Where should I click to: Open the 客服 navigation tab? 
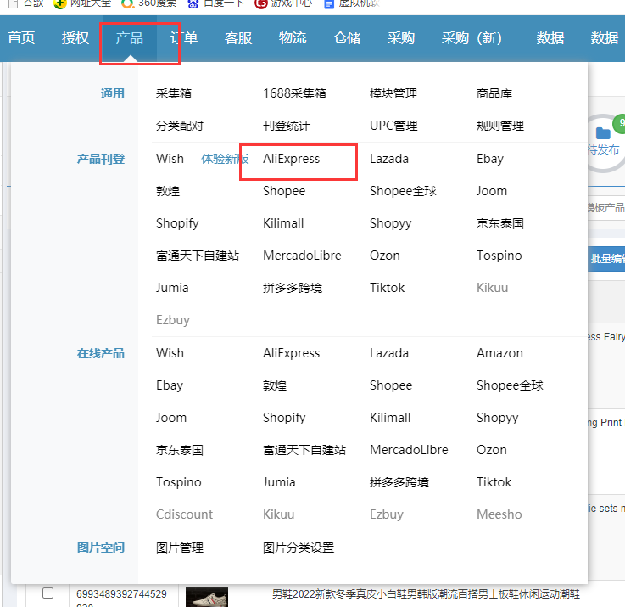click(238, 38)
